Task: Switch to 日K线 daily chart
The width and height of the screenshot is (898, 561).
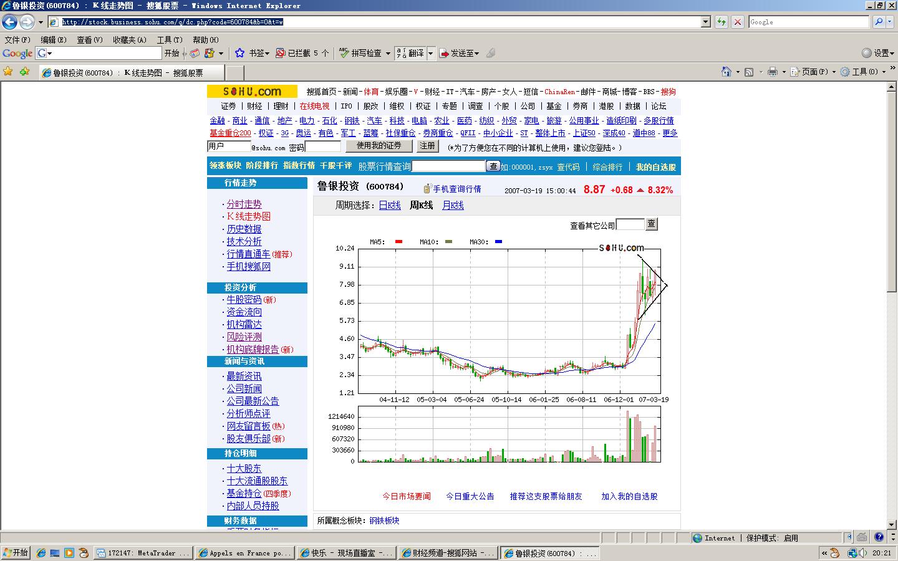Action: [390, 205]
